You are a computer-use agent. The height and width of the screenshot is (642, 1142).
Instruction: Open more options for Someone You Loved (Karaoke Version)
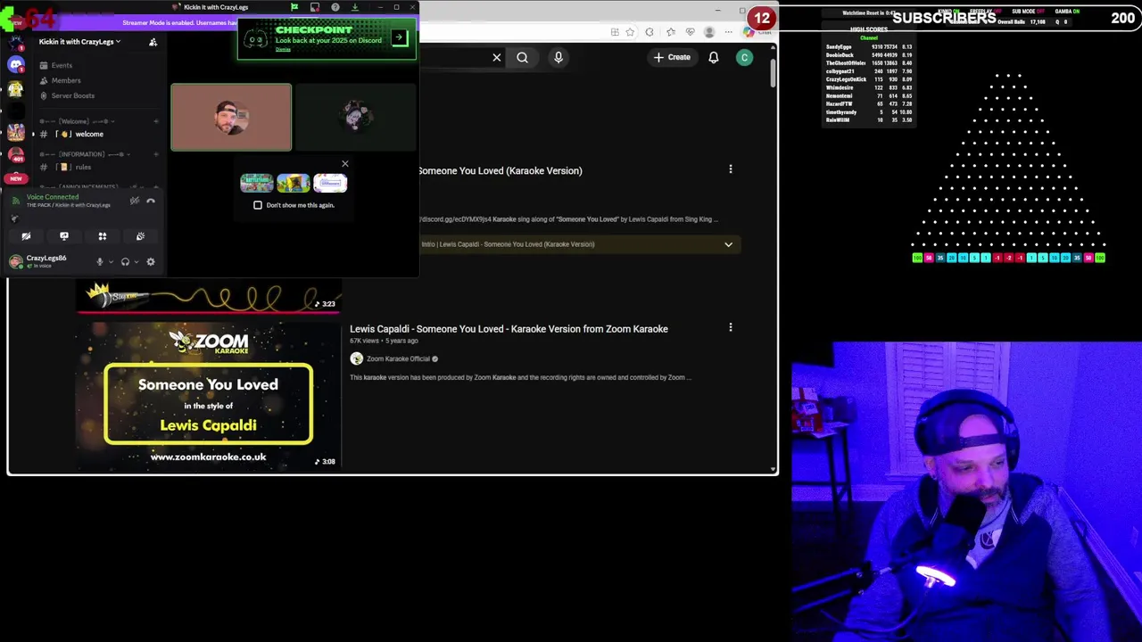coord(731,169)
